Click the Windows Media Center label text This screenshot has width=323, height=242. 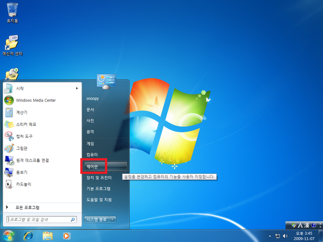[36, 100]
